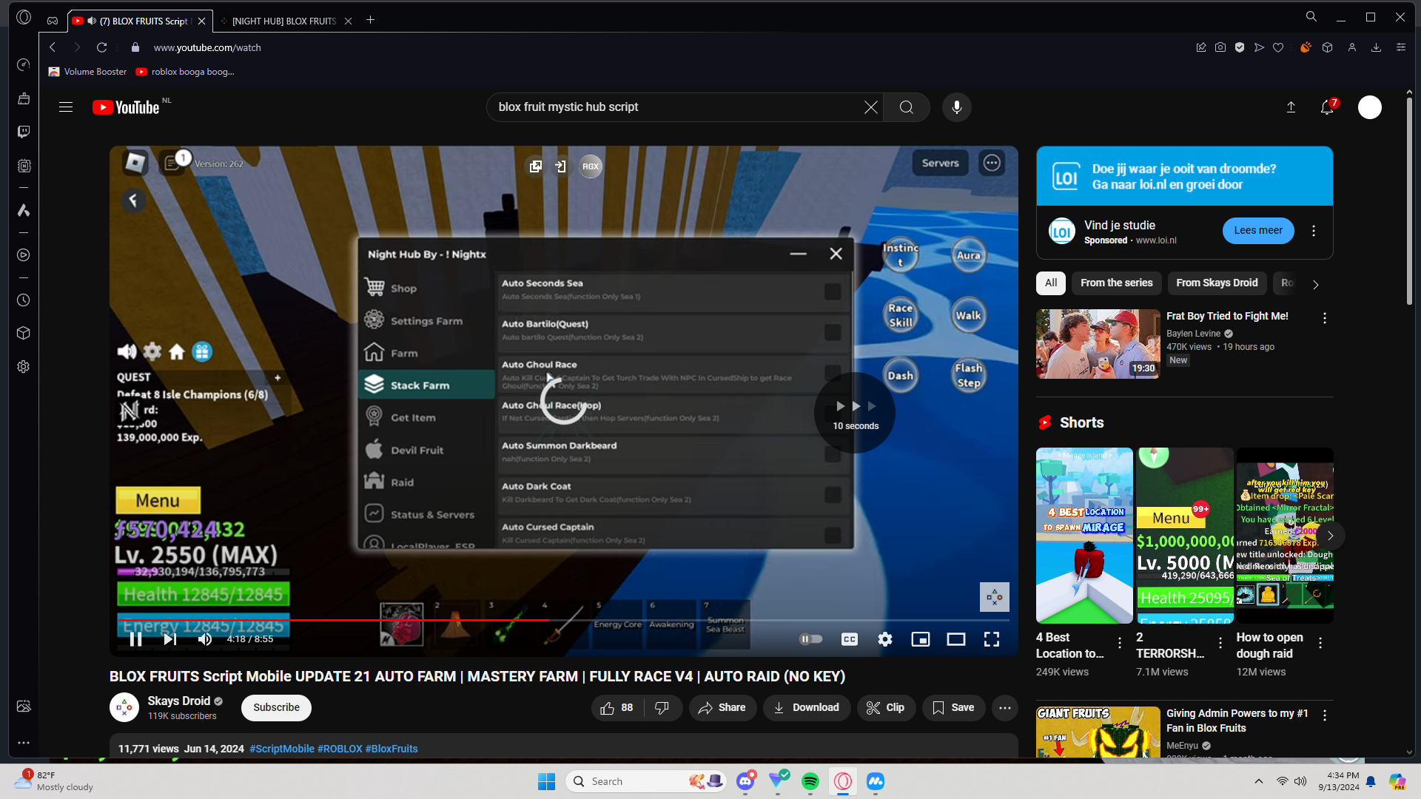Reload the current page
The height and width of the screenshot is (799, 1421).
[x=102, y=47]
